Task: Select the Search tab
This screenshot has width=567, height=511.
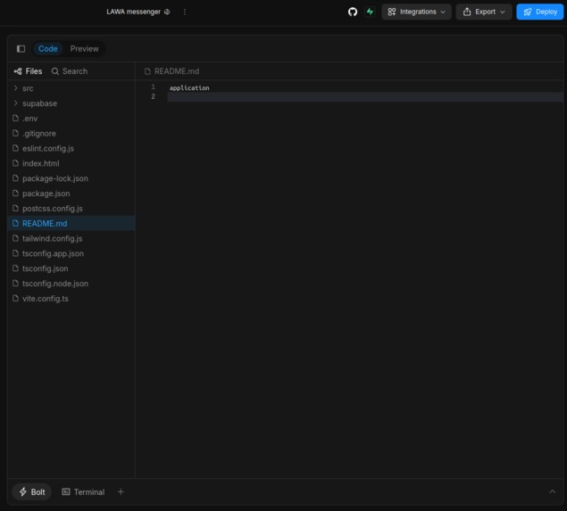Action: [70, 71]
